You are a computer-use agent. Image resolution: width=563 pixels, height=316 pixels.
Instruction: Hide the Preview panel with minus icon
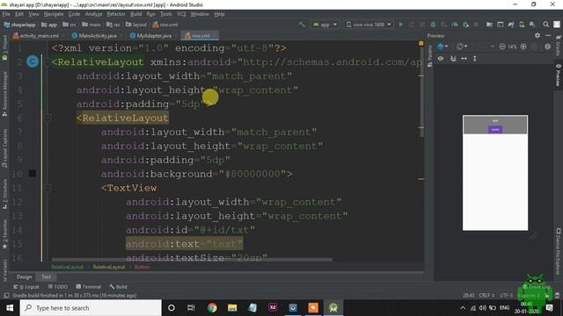548,35
